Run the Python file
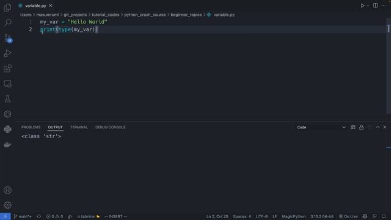The height and width of the screenshot is (220, 391). 362,5
